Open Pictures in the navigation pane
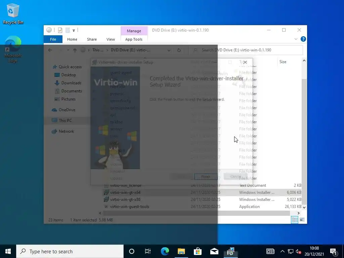 point(65,99)
